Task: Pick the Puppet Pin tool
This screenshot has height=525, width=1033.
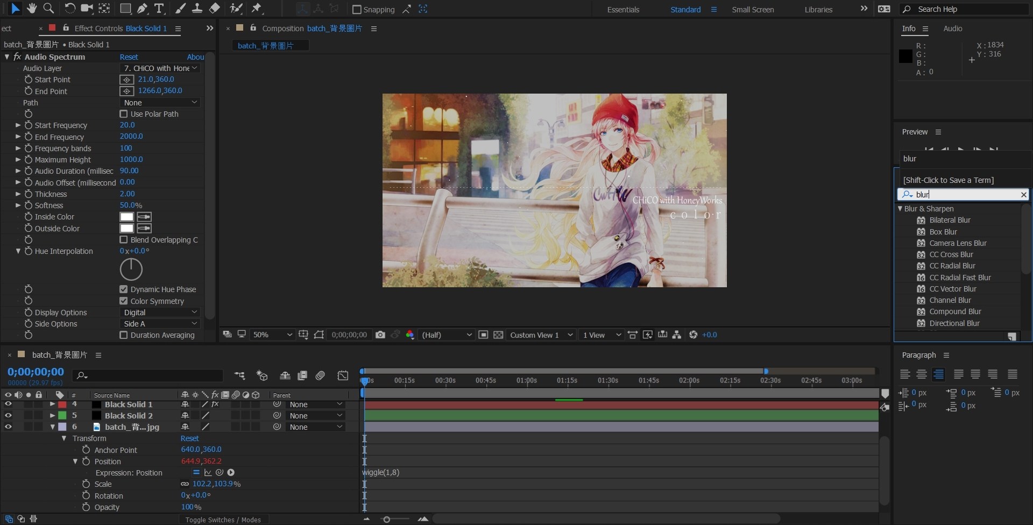Action: [x=258, y=9]
